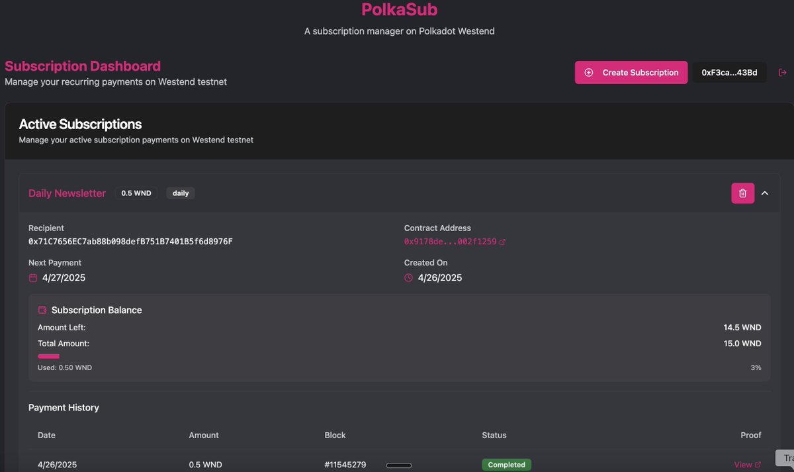Click the Status column header
The image size is (794, 472).
[x=494, y=435]
